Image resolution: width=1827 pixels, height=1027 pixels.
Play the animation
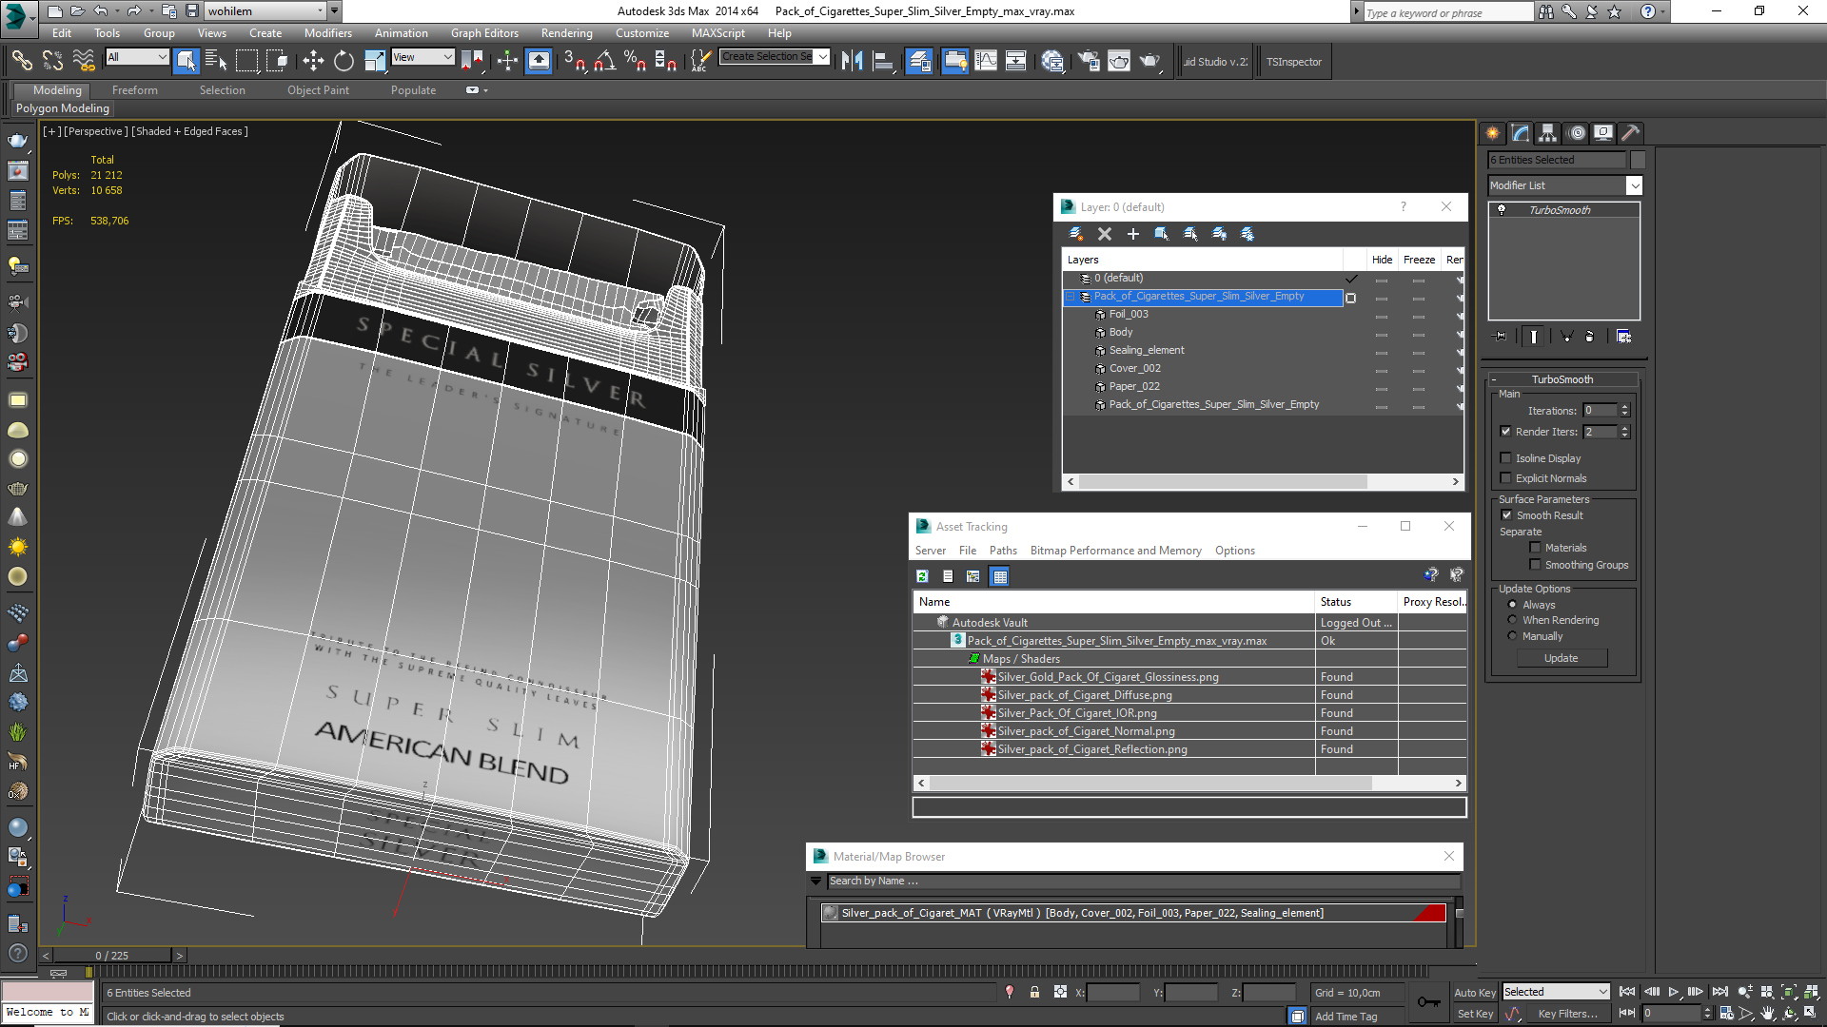click(1674, 992)
